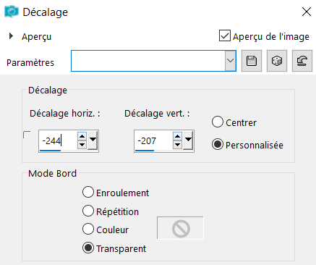Increase horizontal offset with up arrow
316x265 pixels.
(x=82, y=137)
